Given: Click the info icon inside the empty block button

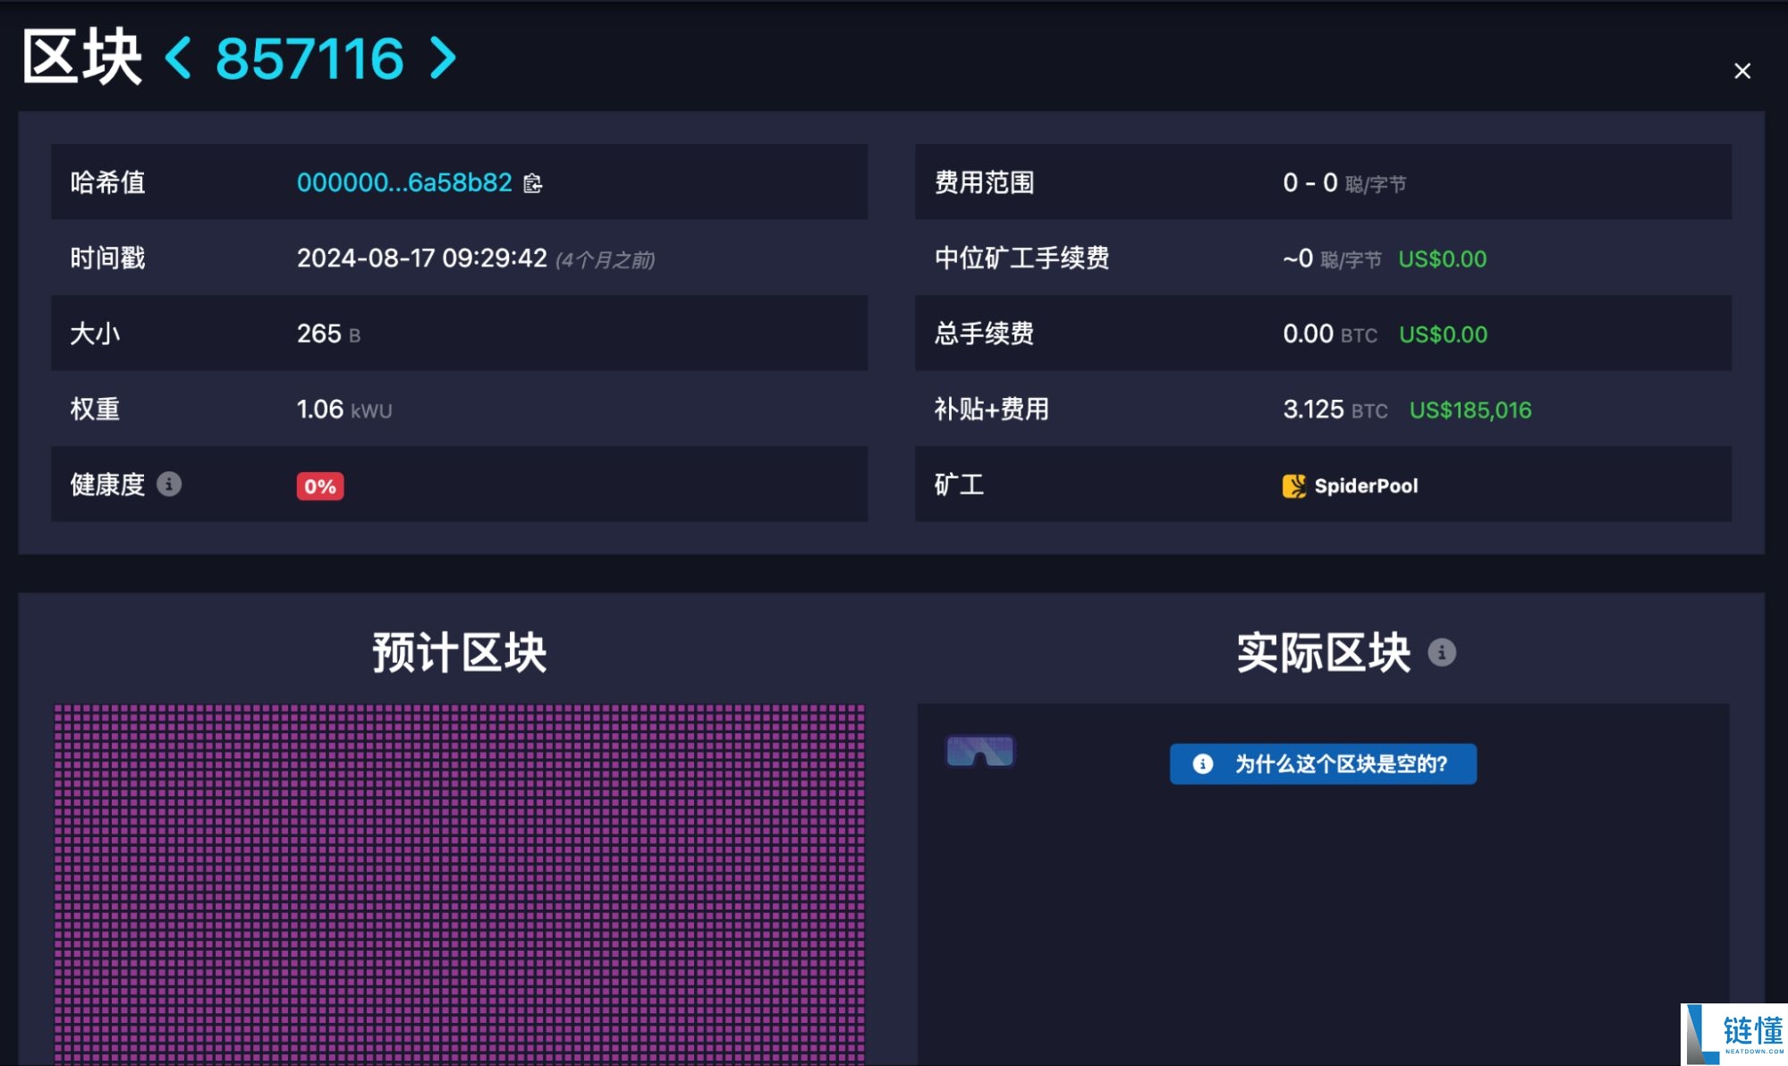Looking at the screenshot, I should (1203, 764).
